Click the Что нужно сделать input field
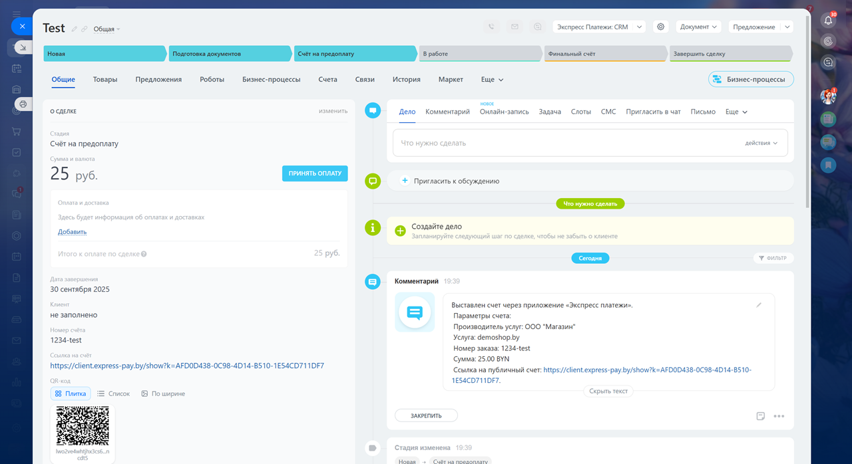Screen dimensions: 852x464 click(566, 143)
